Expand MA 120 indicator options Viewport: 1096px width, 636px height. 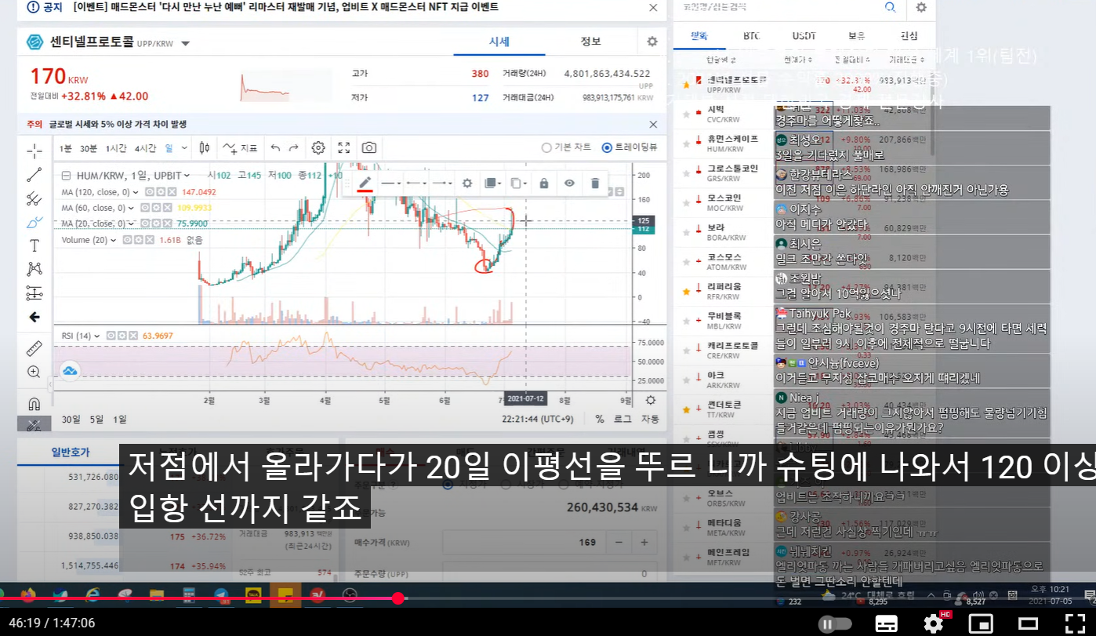coord(135,191)
